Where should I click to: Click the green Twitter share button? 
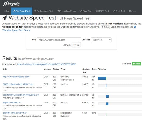pos(137,64)
